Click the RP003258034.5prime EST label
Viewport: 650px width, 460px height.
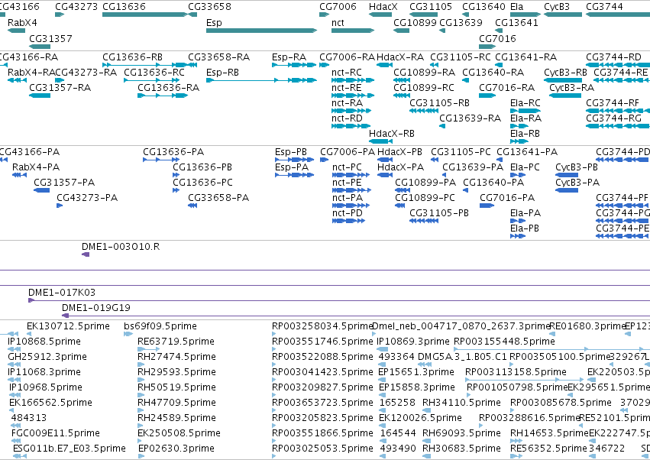(x=322, y=326)
